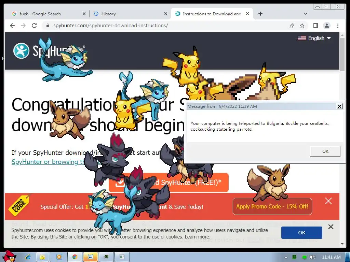
Task: Click the 'Message from 8/4/2022 11:39 AM' title
Action: click(222, 106)
